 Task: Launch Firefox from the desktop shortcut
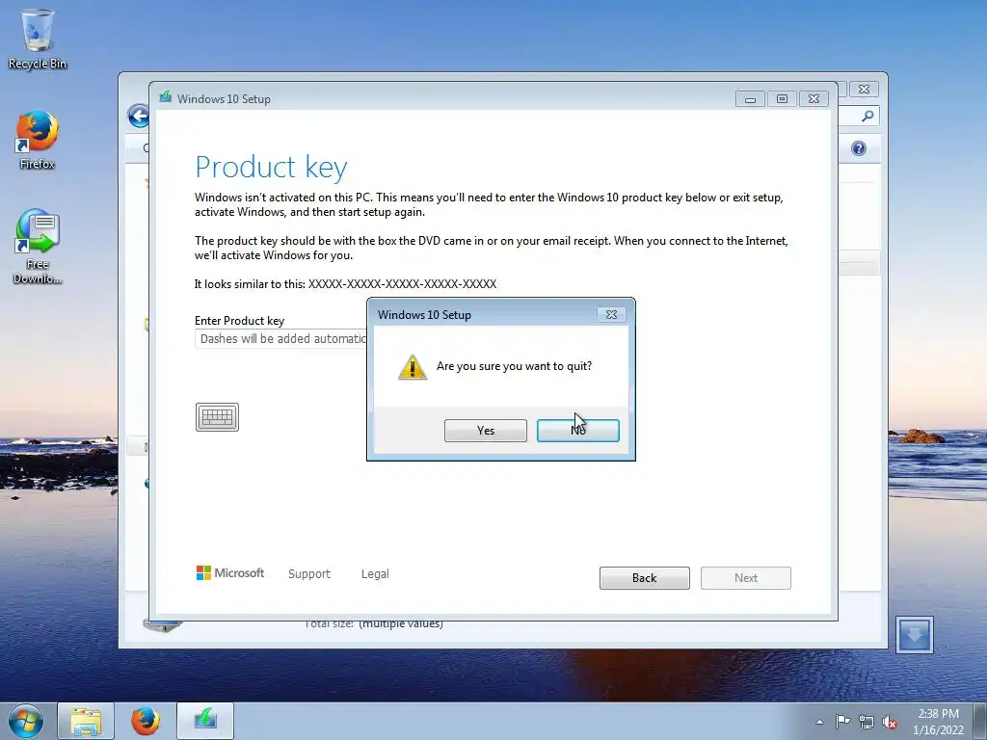38,140
